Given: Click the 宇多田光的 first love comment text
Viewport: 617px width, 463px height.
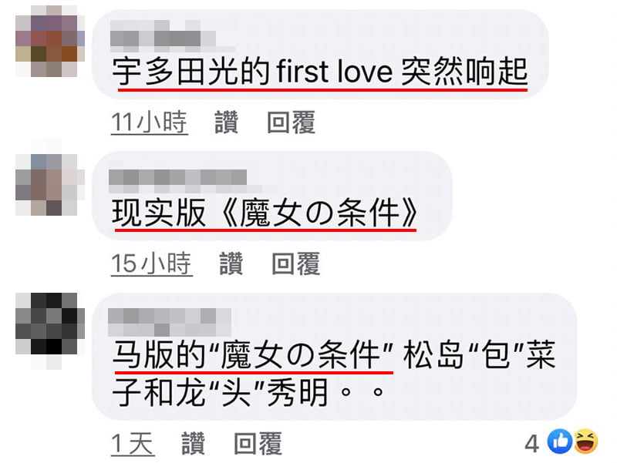Looking at the screenshot, I should (x=320, y=72).
